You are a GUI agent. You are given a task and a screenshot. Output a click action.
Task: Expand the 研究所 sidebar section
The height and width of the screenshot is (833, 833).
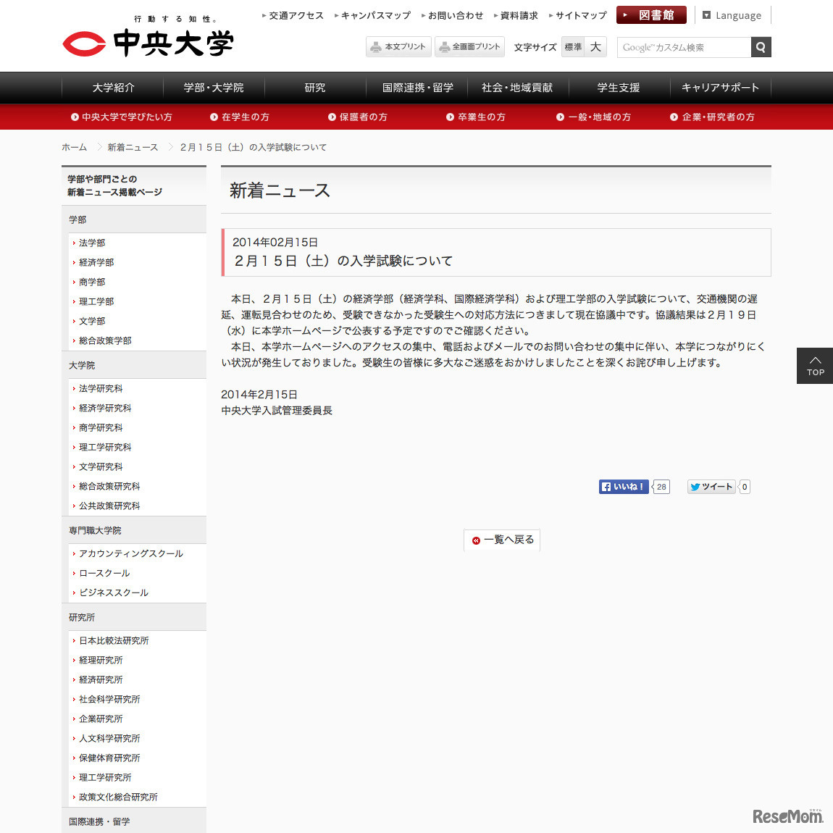tap(81, 617)
